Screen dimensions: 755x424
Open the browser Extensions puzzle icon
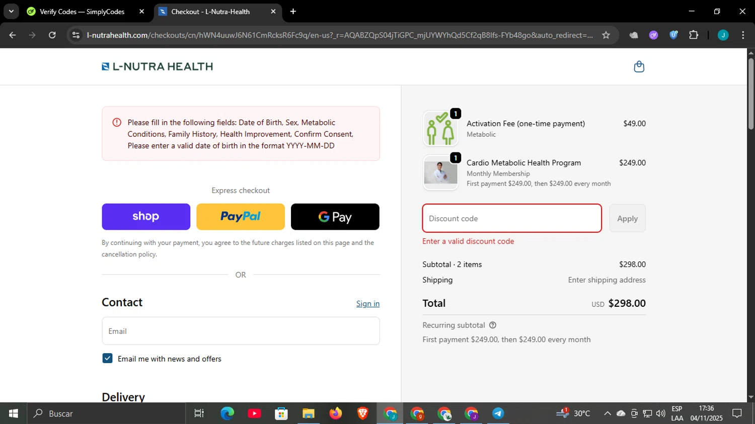pyautogui.click(x=694, y=35)
